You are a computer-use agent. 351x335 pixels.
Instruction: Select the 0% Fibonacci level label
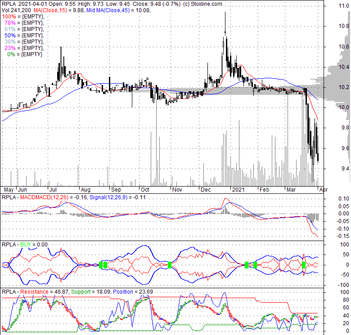(x=25, y=54)
